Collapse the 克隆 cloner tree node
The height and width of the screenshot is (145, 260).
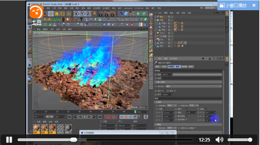tap(156, 20)
